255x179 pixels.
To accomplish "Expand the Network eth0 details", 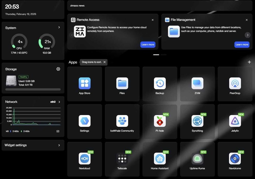I will pos(59,102).
